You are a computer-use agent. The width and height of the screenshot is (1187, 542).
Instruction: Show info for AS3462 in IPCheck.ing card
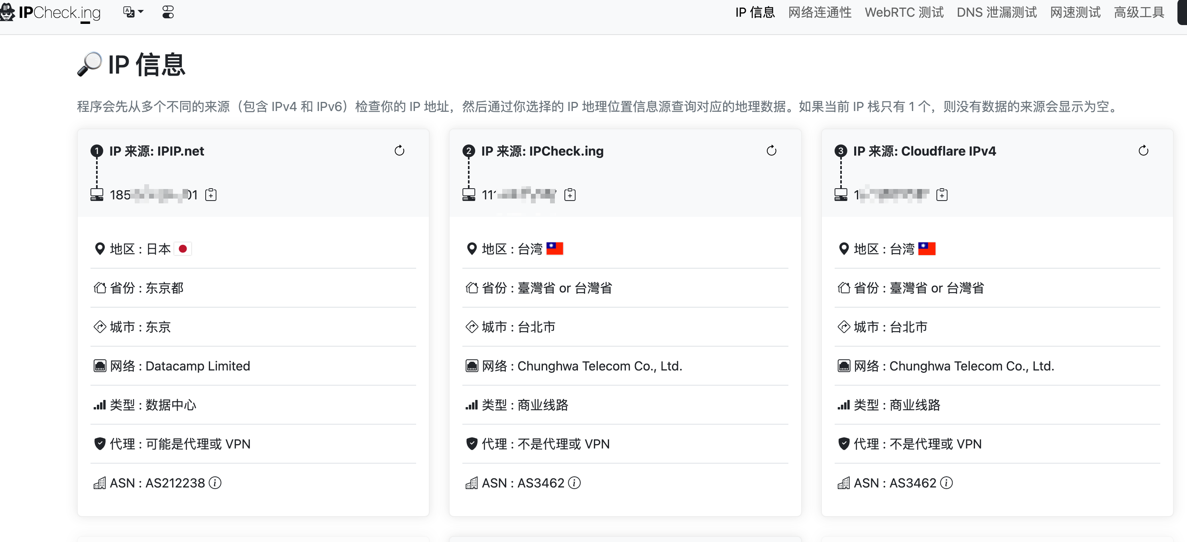click(574, 483)
